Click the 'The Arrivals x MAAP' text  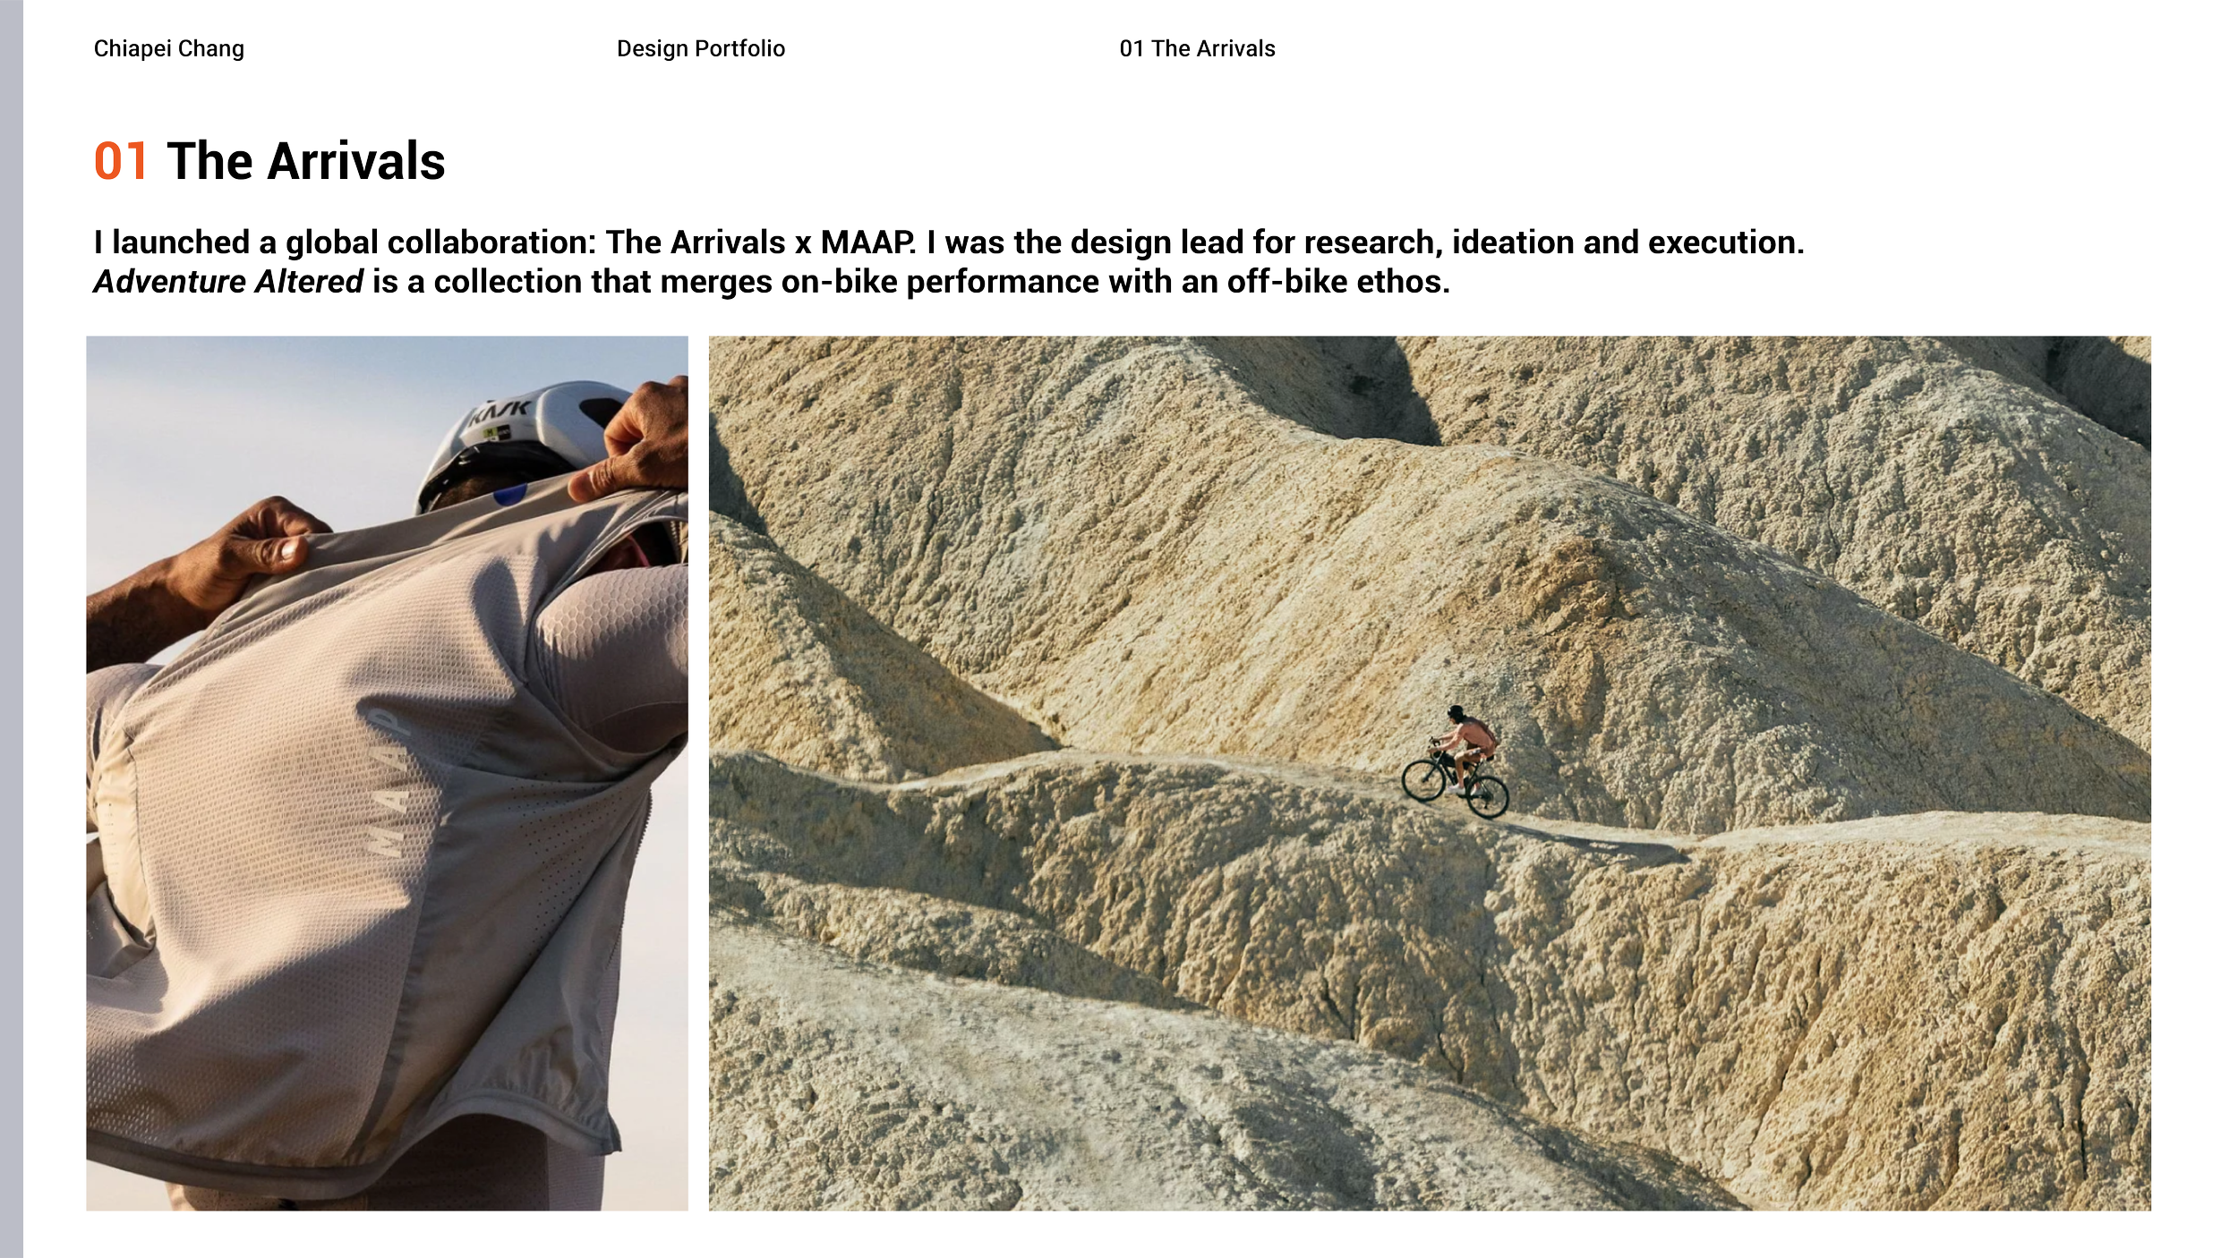click(759, 242)
